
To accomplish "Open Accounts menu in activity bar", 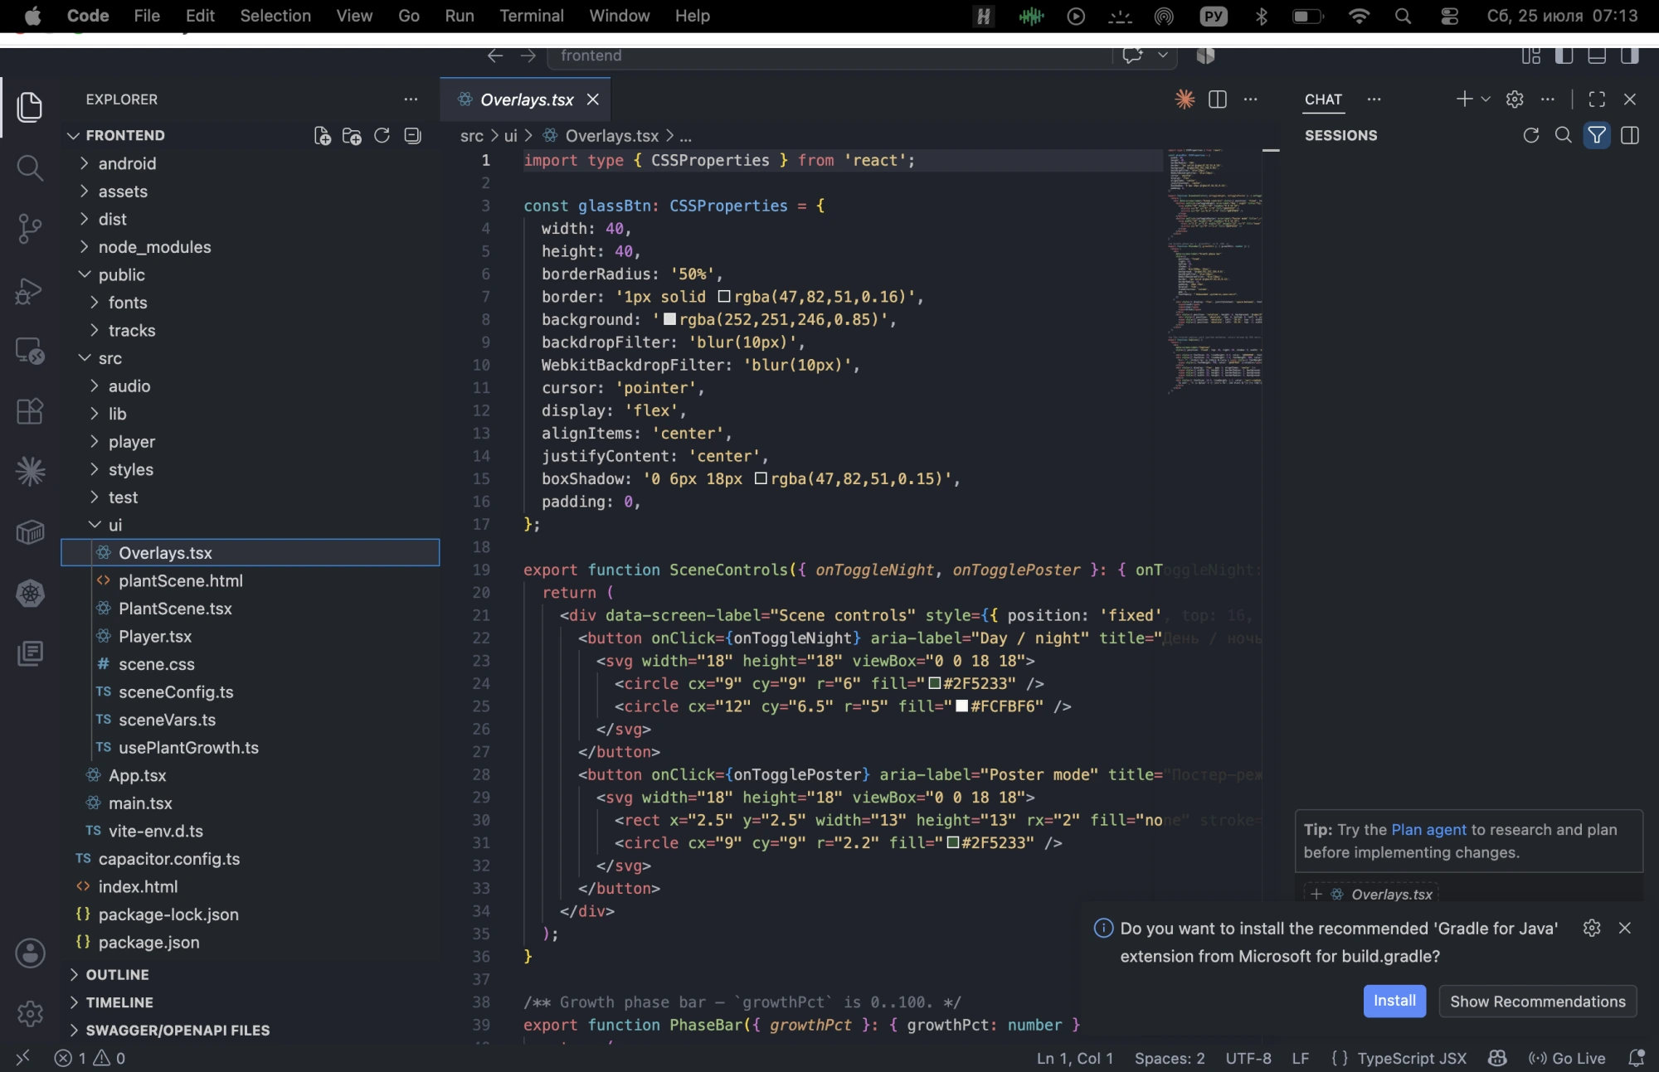I will (30, 953).
